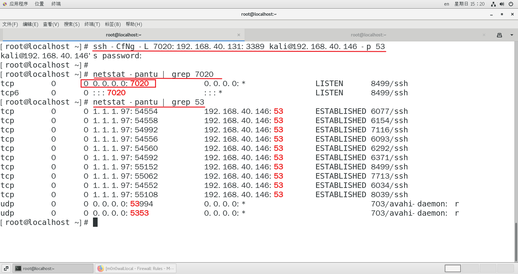This screenshot has width=518, height=274.
Task: Open the 编辑(E) menu
Action: 31,24
